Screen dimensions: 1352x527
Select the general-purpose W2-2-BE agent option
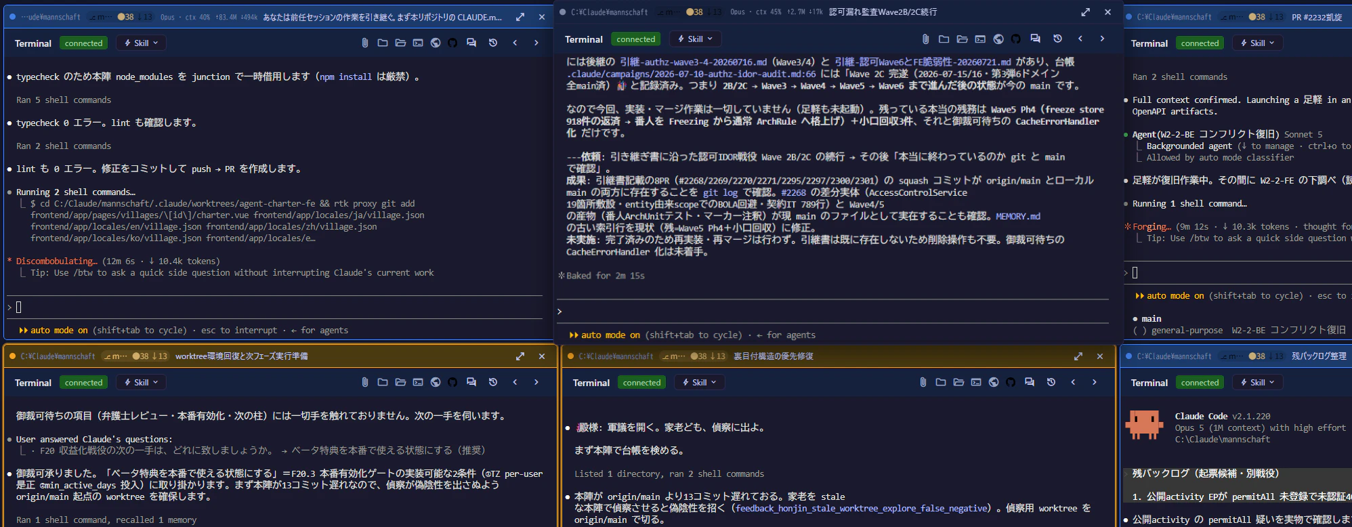click(x=1239, y=330)
